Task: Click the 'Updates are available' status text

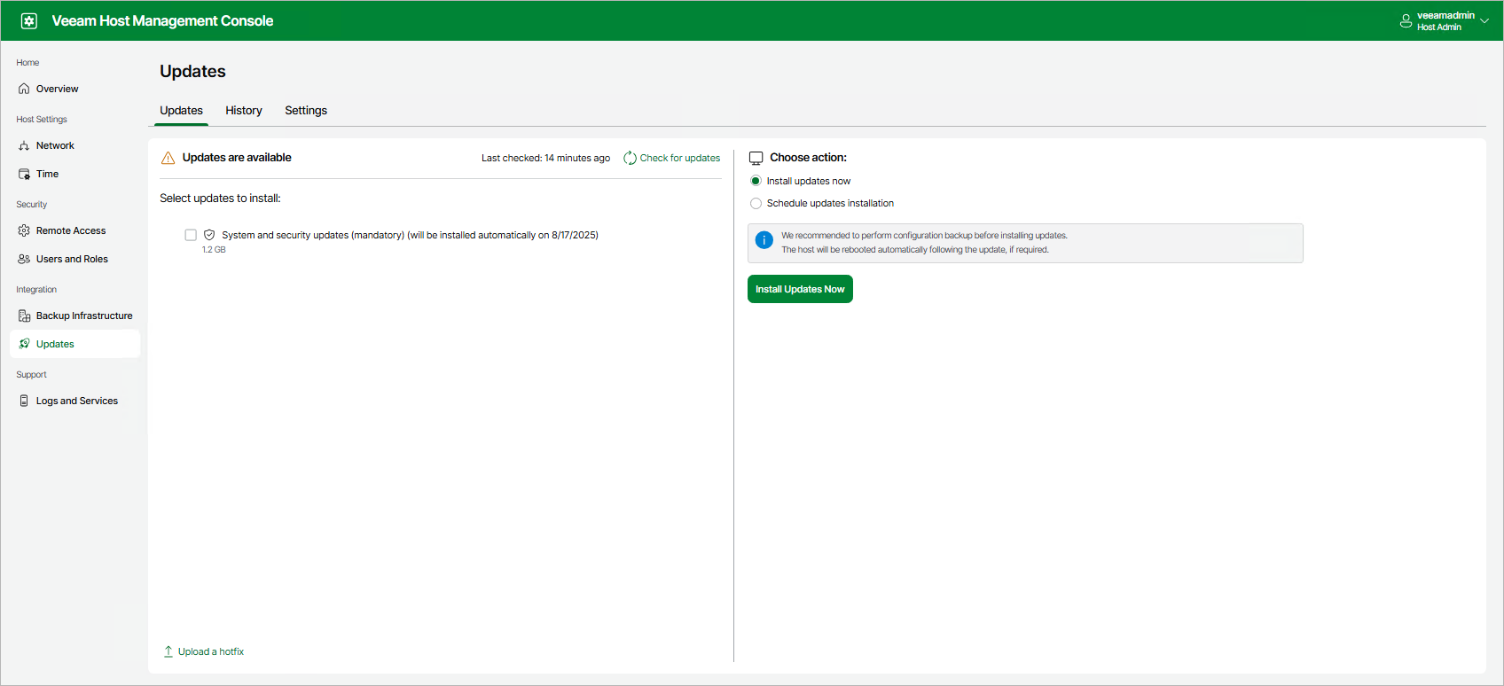Action: pos(237,158)
